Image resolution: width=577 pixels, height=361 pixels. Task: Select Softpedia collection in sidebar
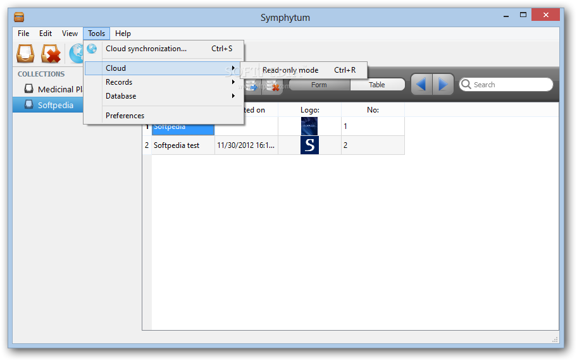(48, 105)
